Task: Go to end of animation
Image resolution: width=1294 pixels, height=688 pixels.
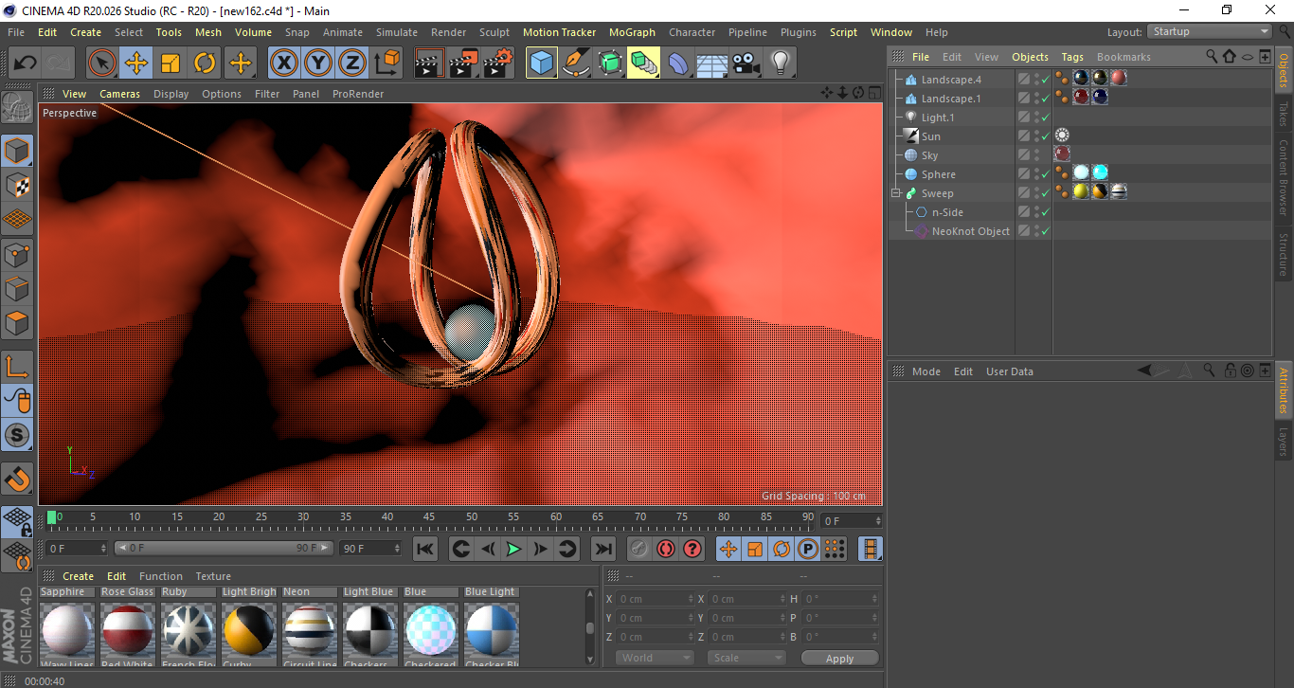Action: coord(602,549)
